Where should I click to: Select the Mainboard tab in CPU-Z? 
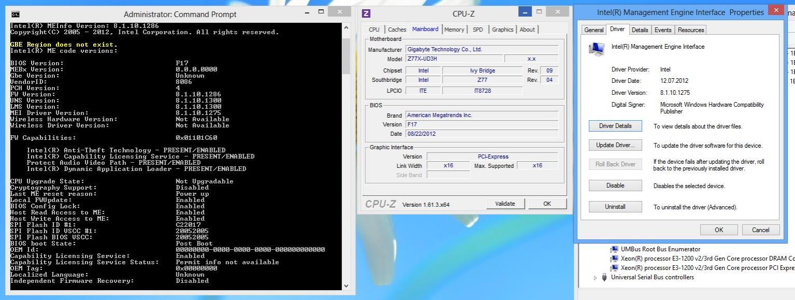click(425, 29)
